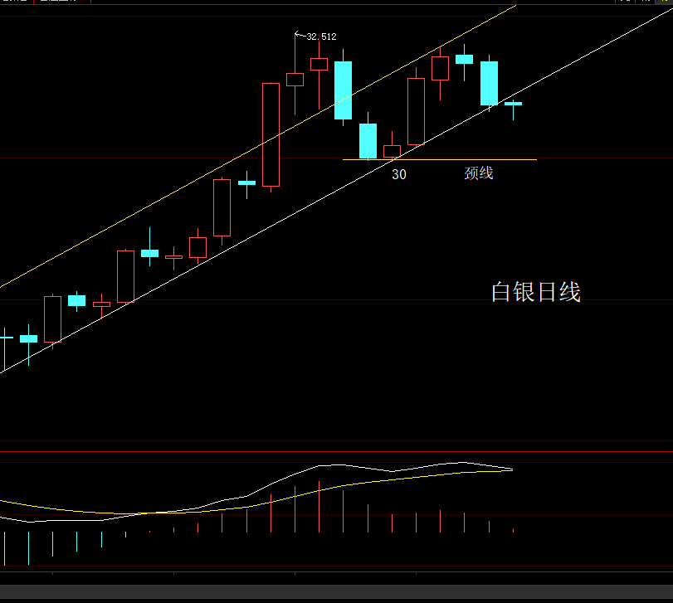
Task: Click the candle topped by 32.512 arrow
Action: [x=295, y=80]
